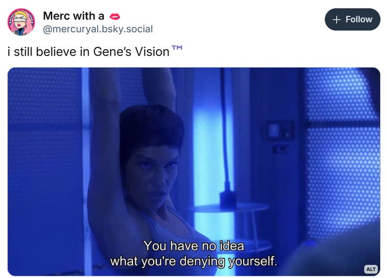Image resolution: width=387 pixels, height=278 pixels.
Task: Follow the mercuryal.bsky.social account
Action: coord(353,19)
